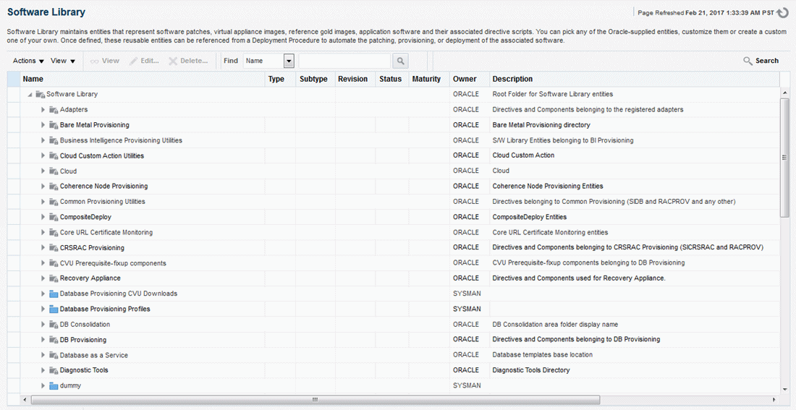796x410 pixels.
Task: Select the Common Provisioning Utilities row name
Action: pyautogui.click(x=103, y=202)
